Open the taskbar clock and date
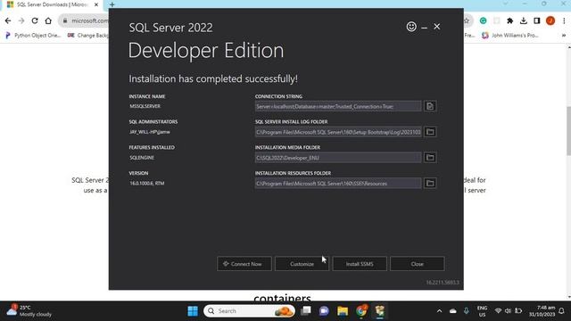571x321 pixels. tap(542, 311)
